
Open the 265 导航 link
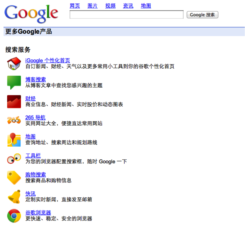[x=35, y=117]
